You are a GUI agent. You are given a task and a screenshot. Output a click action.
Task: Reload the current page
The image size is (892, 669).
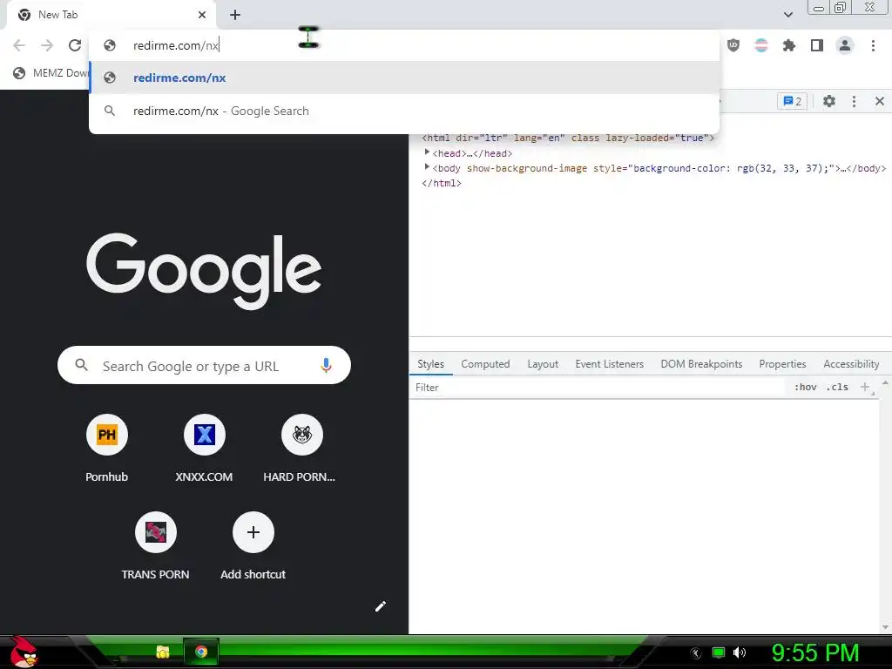point(75,45)
